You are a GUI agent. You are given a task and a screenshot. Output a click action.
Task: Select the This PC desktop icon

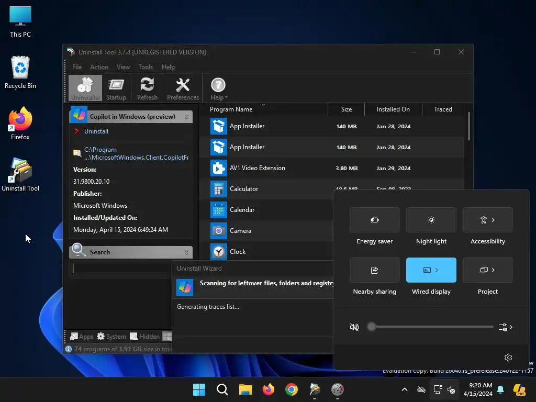[20, 21]
